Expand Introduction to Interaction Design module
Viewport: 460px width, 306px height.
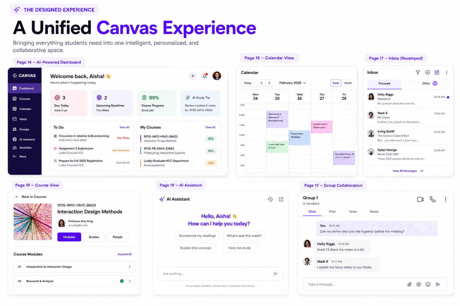(x=75, y=267)
